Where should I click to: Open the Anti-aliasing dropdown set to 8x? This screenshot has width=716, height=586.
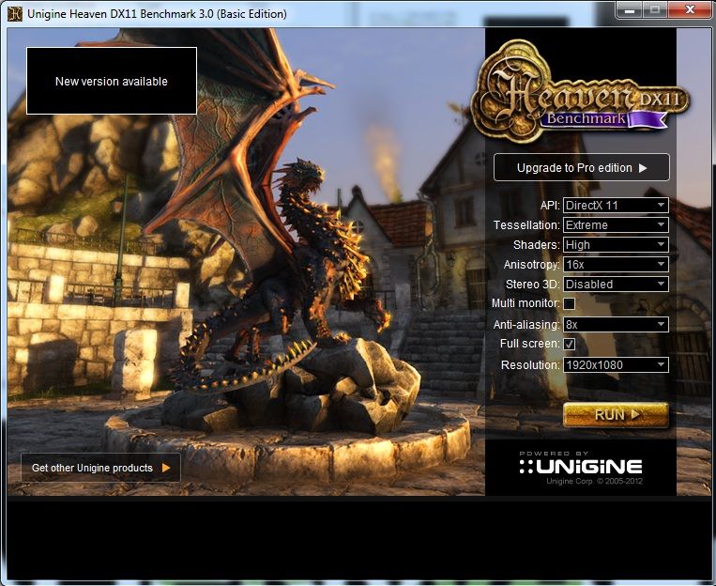click(616, 324)
